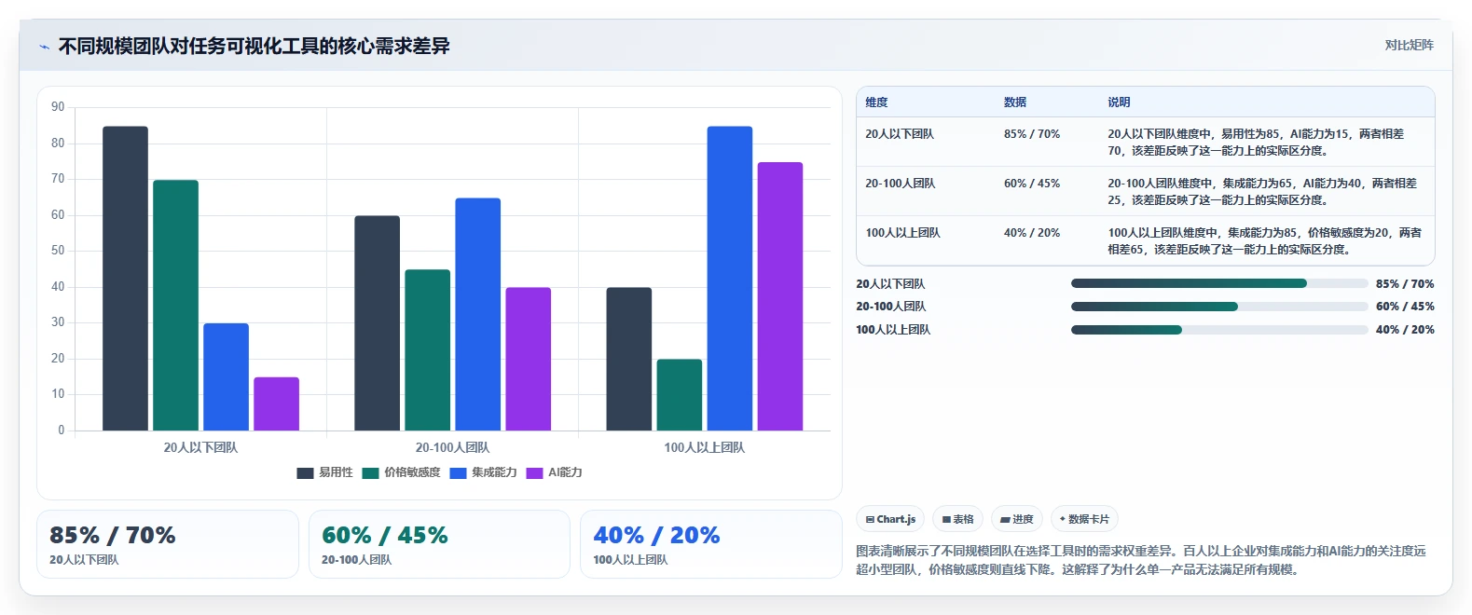Click the AI能力 bar for 20-100人团队

528,359
